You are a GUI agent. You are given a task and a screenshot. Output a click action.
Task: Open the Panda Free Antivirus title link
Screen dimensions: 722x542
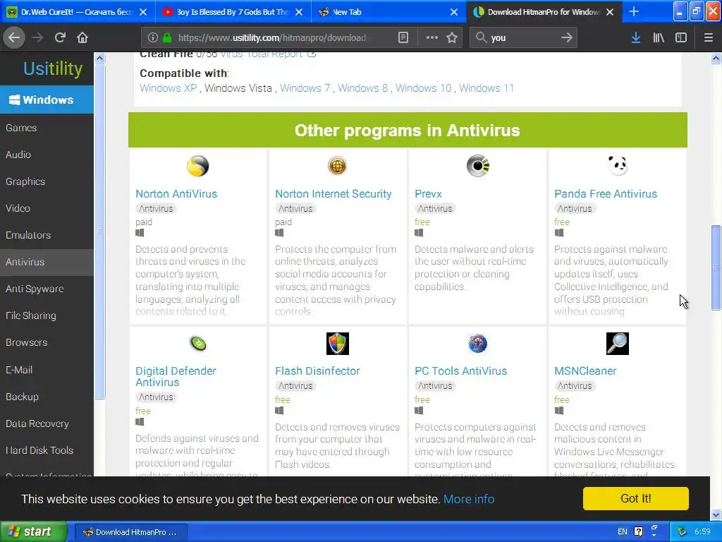(x=606, y=194)
